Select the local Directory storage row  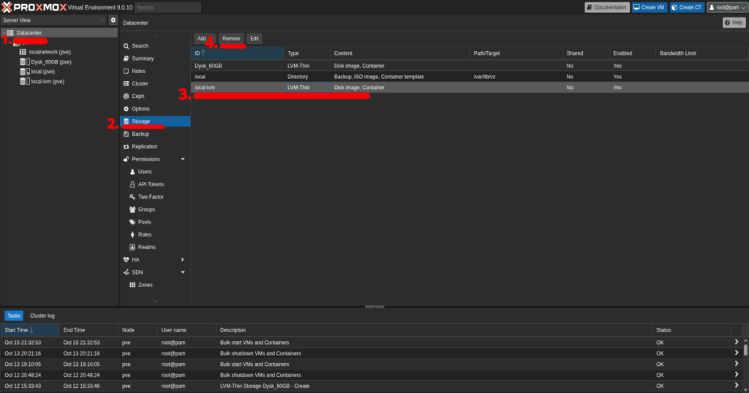pyautogui.click(x=470, y=76)
